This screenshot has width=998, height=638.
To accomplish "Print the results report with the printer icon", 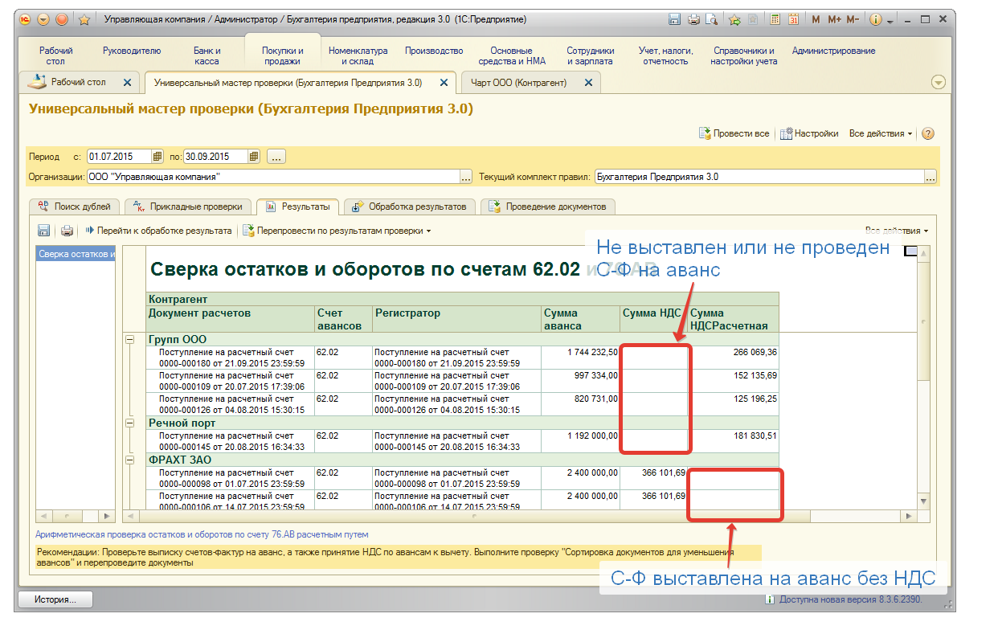I will click(67, 231).
